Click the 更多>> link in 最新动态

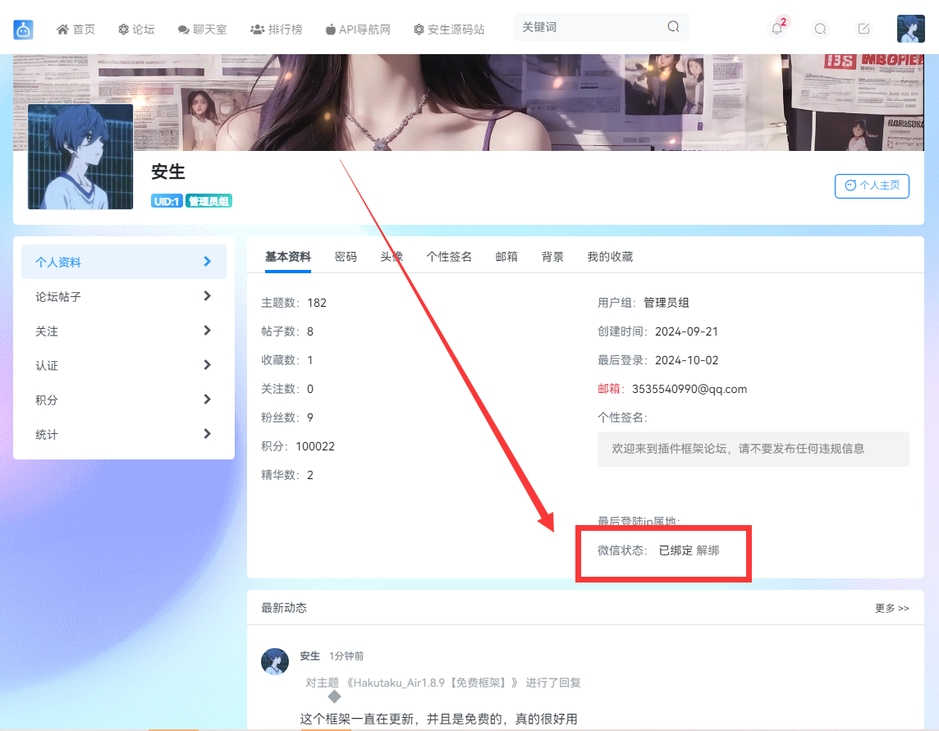[891, 608]
